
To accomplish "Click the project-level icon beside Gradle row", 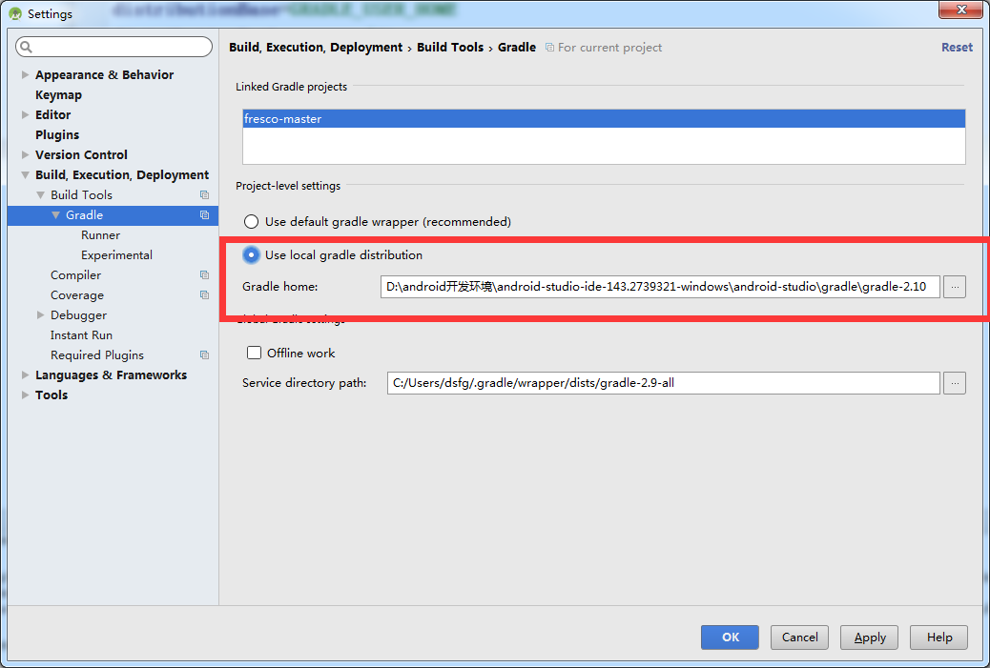I will [204, 215].
